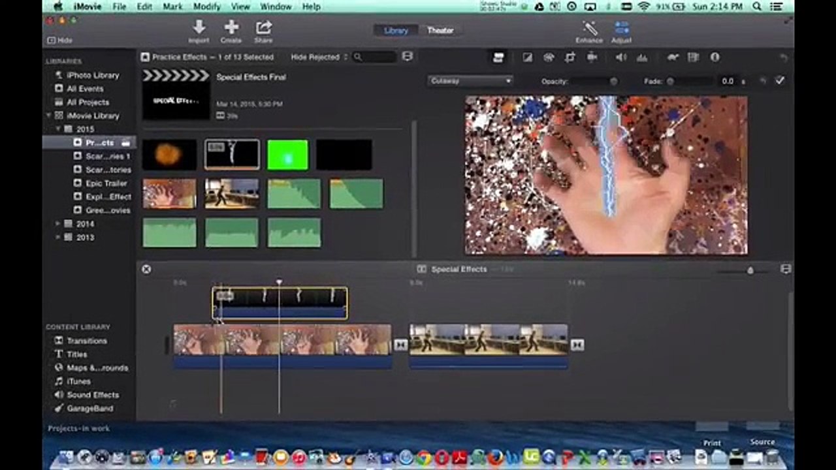The image size is (836, 470).
Task: Click the search magnifier in browser
Action: [358, 57]
